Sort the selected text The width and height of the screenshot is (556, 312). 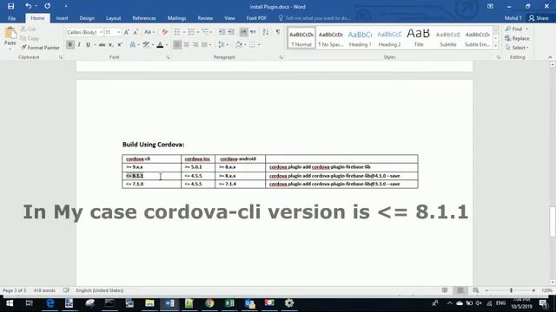click(x=265, y=32)
